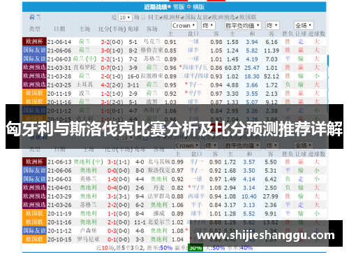The image size is (349, 253).
Task: Open the 胜平负均值 dropdown in the 奥地利 table
Action: click(x=243, y=145)
